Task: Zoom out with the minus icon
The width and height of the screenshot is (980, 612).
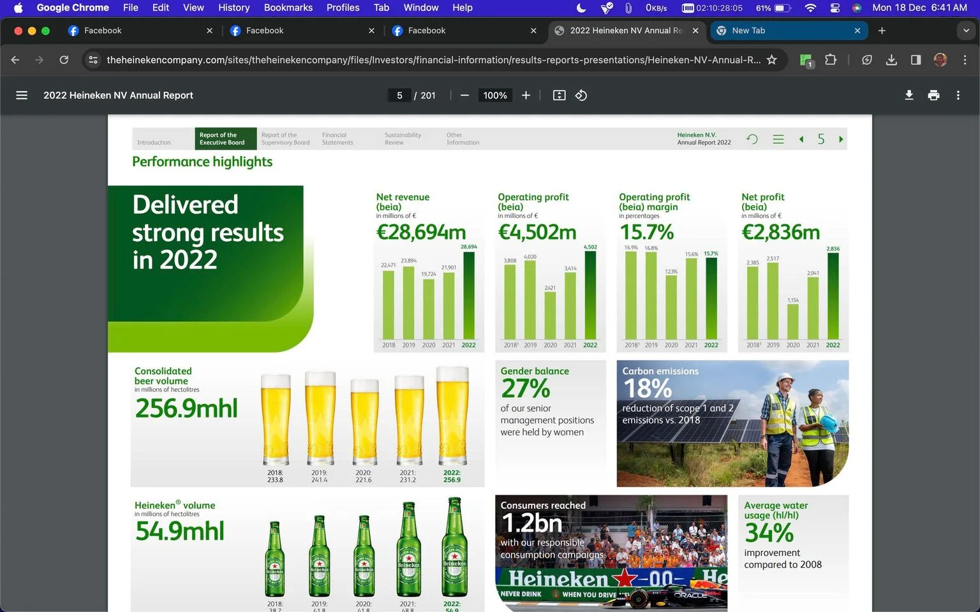Action: click(x=464, y=95)
